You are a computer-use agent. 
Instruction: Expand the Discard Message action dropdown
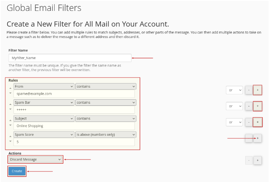coord(35,159)
